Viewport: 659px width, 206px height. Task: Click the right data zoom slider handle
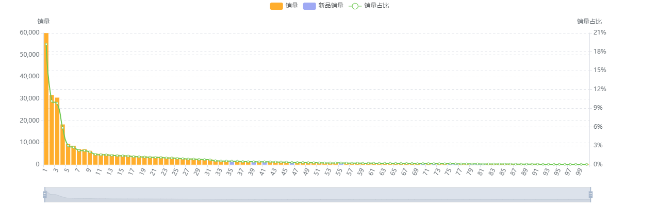click(x=590, y=195)
